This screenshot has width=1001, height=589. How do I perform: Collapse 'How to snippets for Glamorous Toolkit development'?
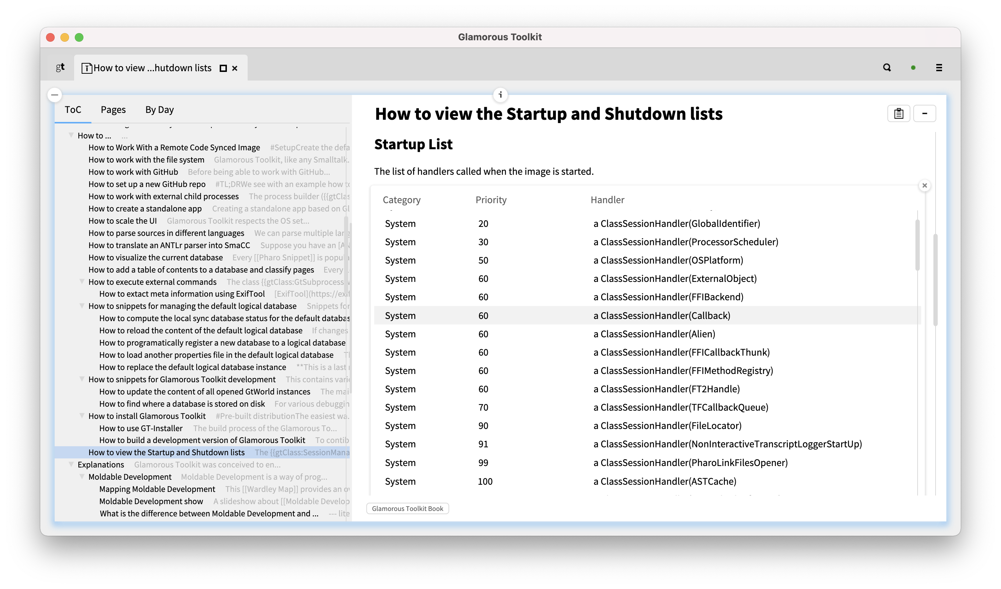pos(82,379)
